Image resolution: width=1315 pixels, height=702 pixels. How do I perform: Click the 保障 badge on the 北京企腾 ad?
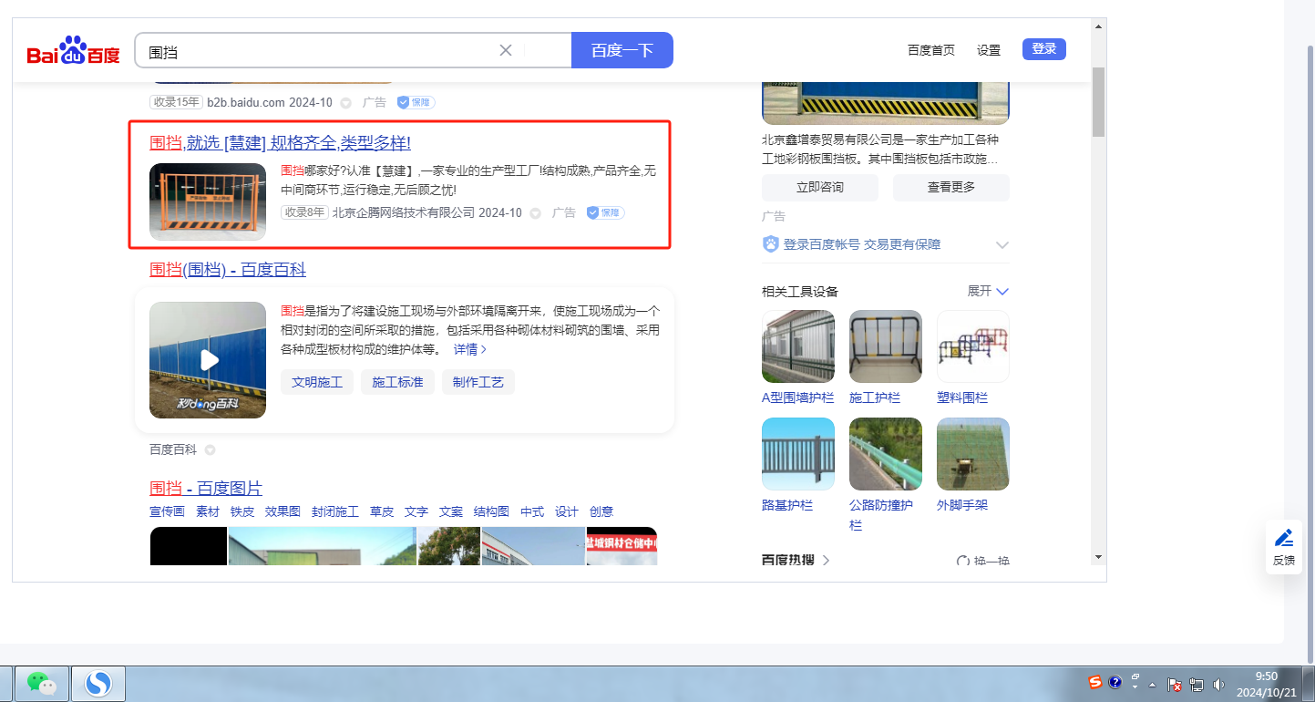point(606,212)
